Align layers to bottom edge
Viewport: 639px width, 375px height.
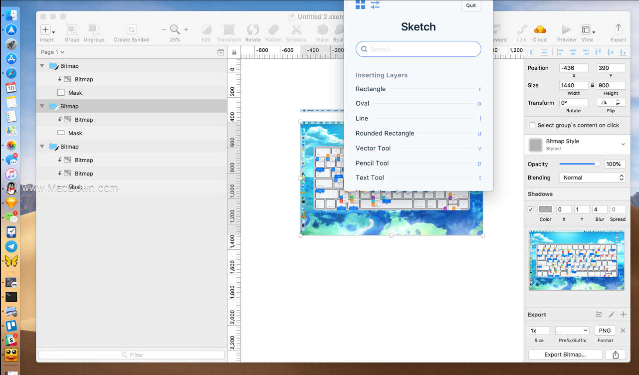(x=623, y=52)
